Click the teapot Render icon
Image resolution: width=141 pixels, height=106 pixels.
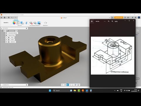[46, 23]
